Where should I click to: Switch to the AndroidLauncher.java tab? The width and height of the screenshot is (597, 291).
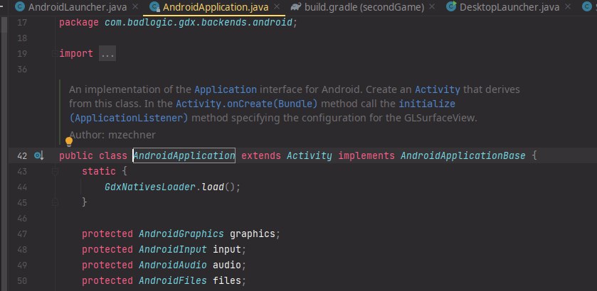tap(78, 6)
